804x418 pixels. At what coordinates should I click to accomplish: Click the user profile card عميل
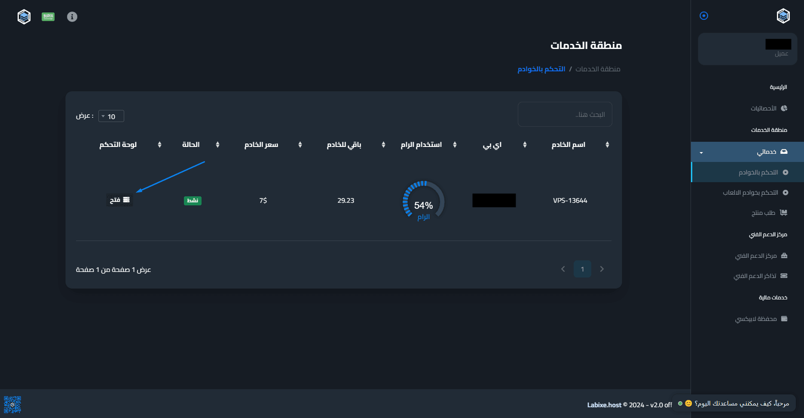747,49
